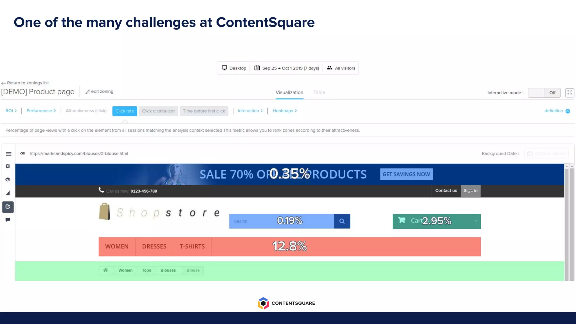Switch to the Visualization tab

click(x=289, y=93)
